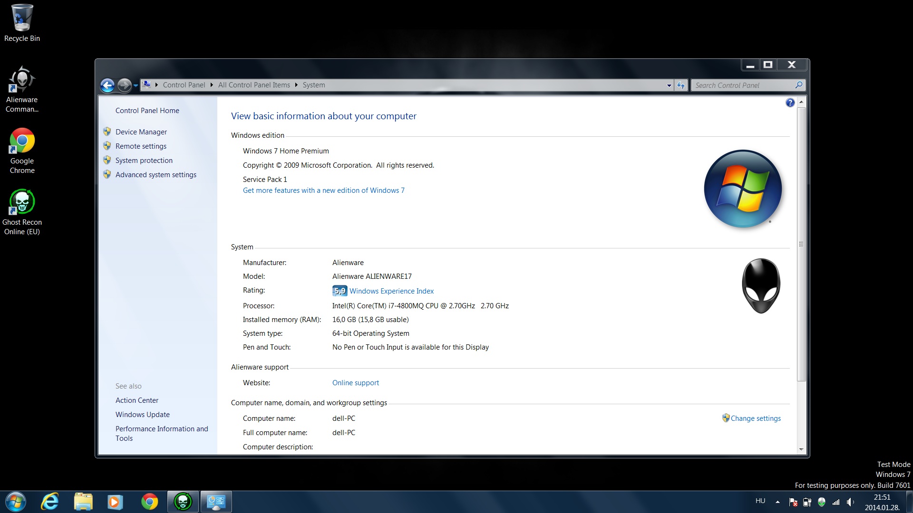
Task: Click the scroll down arrow of the scrollbar
Action: (801, 449)
